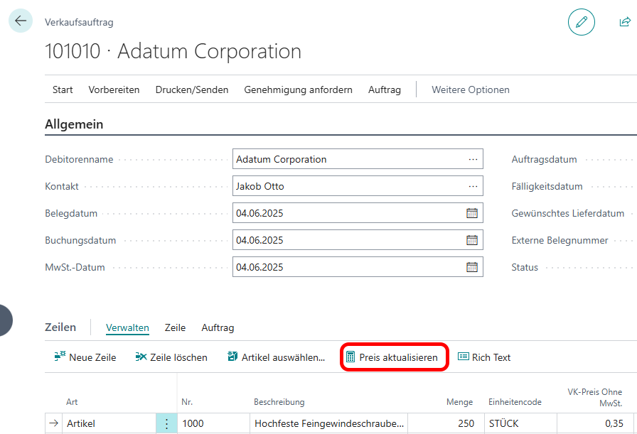Click the Verkaufsauftrag page caption
The image size is (637, 434).
79,22
